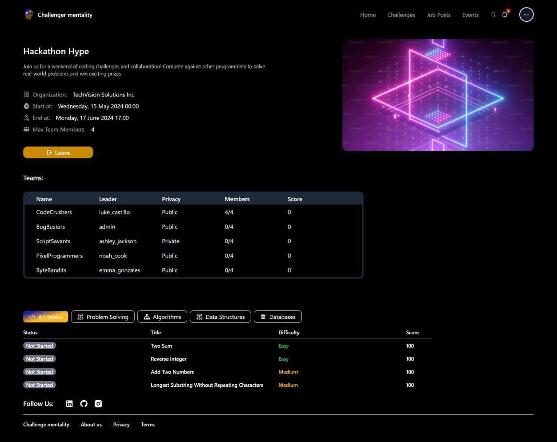Open TechVision Solutions Inc organization
Screen dimensions: 557x442
[x=104, y=95]
